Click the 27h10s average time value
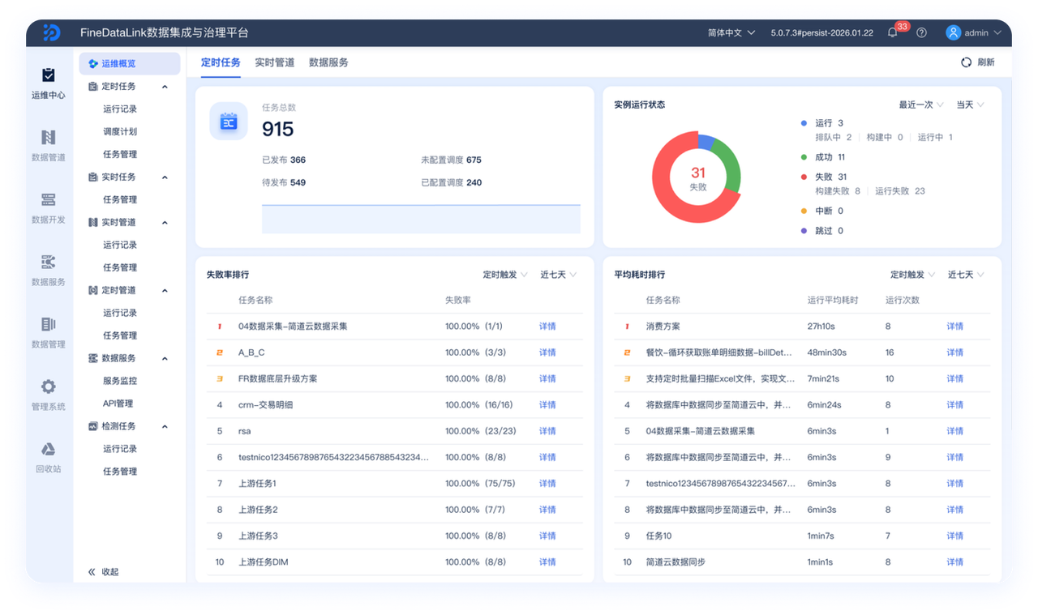 click(821, 327)
